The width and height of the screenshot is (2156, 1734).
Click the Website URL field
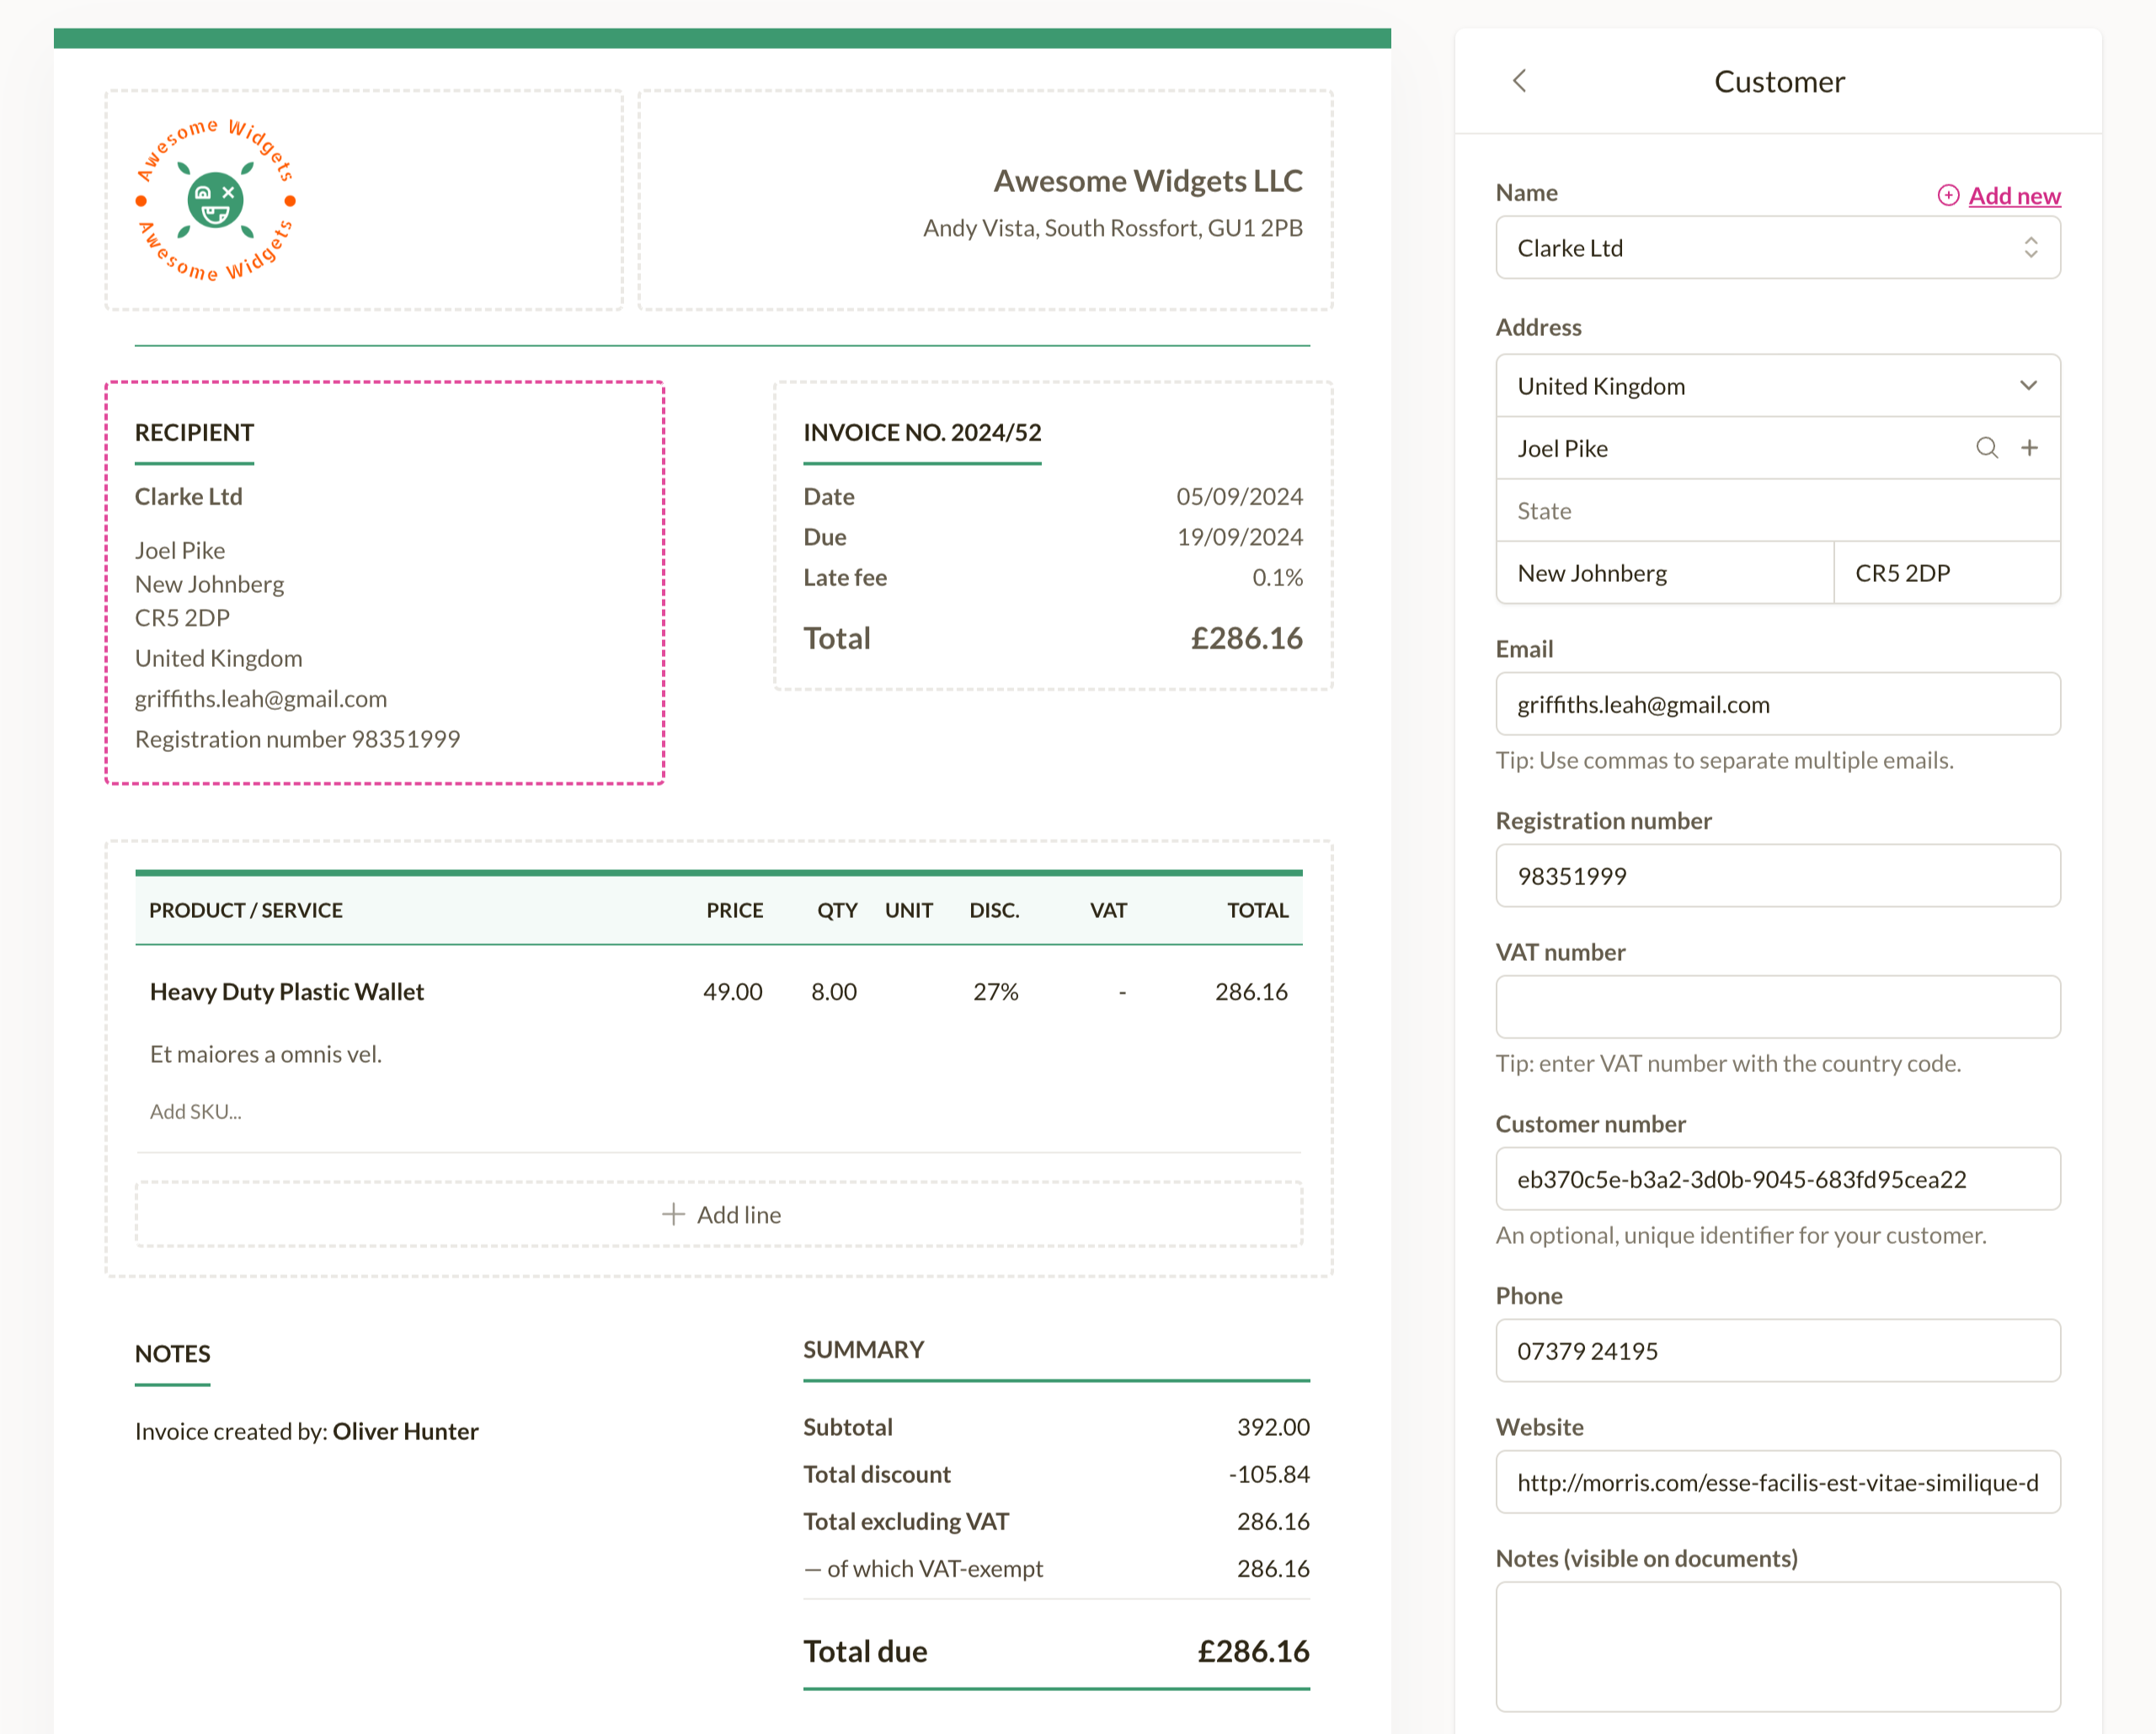pyautogui.click(x=1777, y=1482)
